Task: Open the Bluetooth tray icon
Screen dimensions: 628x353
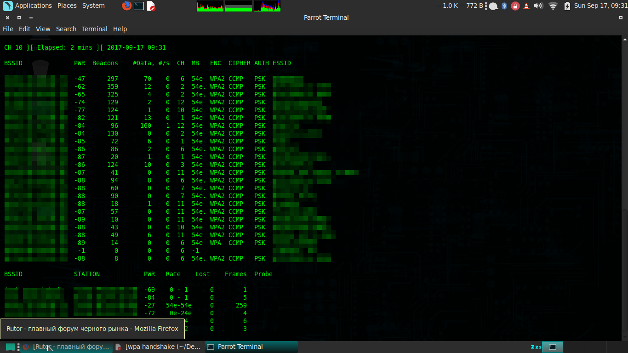Action: 504,6
